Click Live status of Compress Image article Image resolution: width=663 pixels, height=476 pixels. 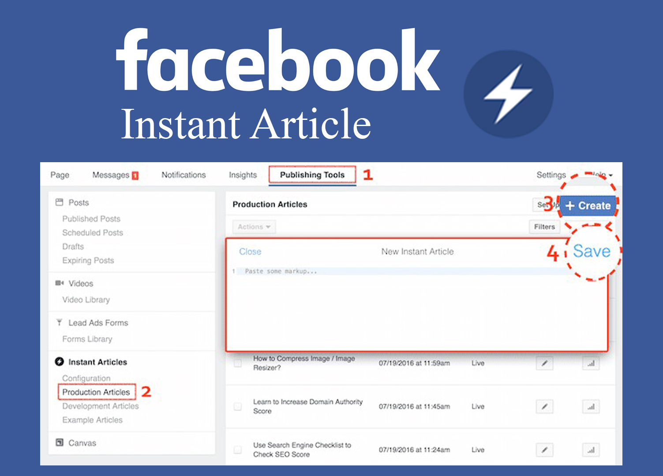pyautogui.click(x=478, y=363)
